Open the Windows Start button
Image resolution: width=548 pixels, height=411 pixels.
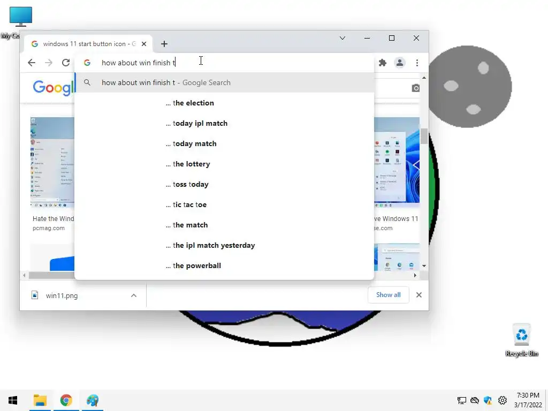[13, 400]
